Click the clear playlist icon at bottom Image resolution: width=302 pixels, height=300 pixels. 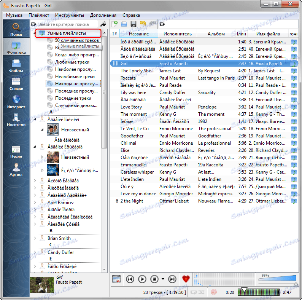(x=116, y=279)
